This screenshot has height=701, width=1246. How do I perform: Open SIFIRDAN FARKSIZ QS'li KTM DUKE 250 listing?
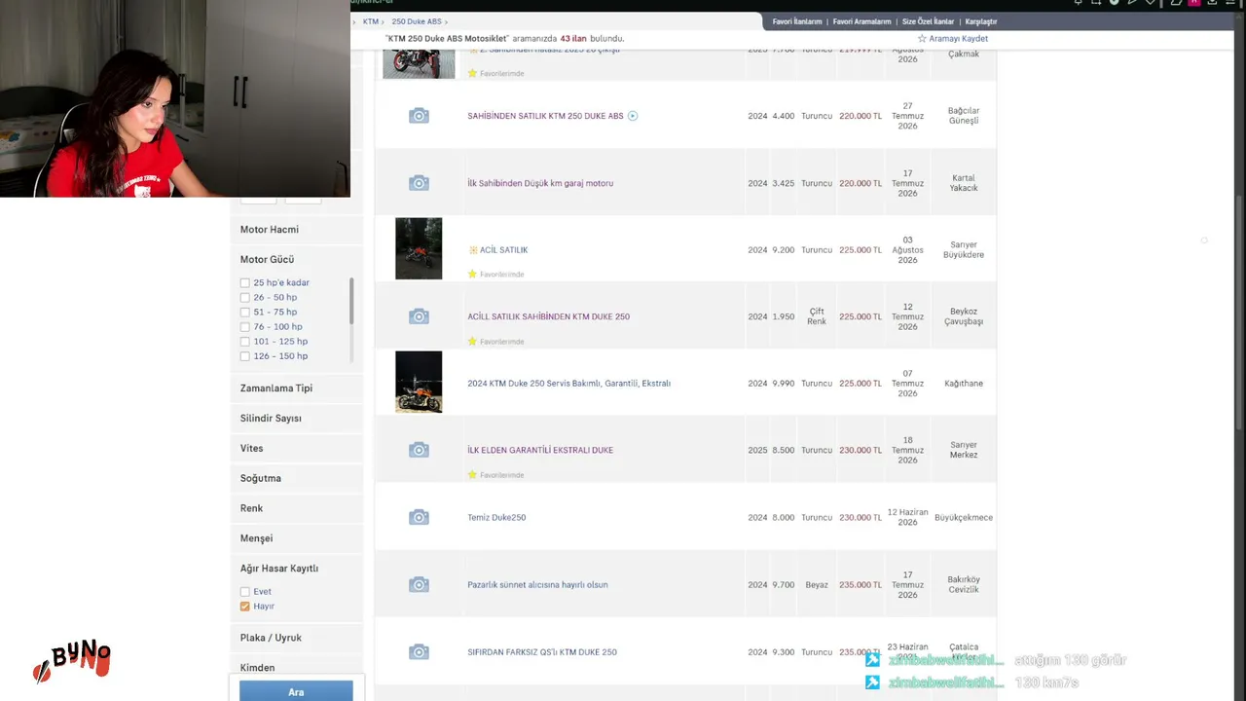tap(542, 652)
